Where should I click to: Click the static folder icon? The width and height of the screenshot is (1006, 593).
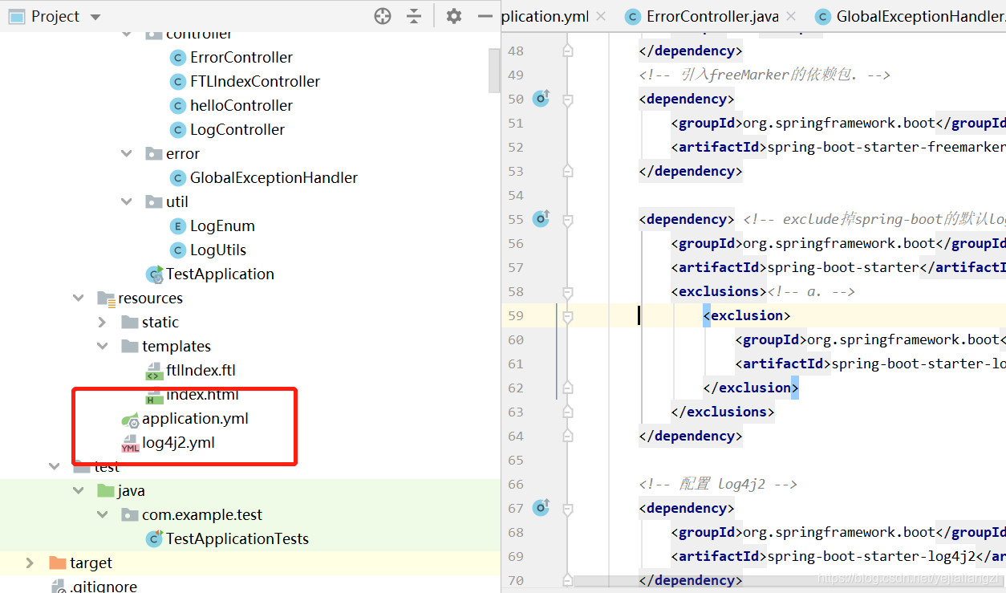130,323
